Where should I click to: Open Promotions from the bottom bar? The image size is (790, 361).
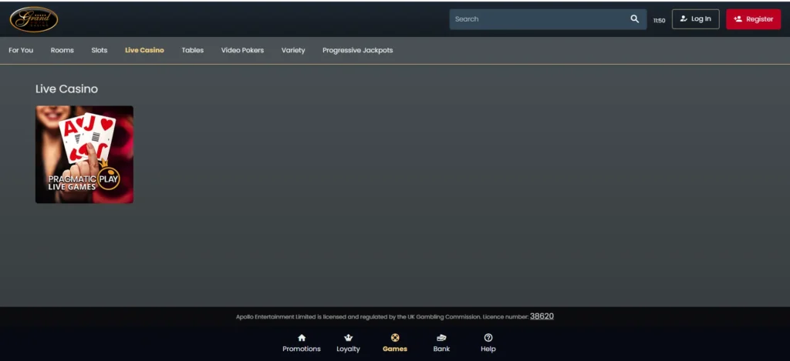[302, 343]
